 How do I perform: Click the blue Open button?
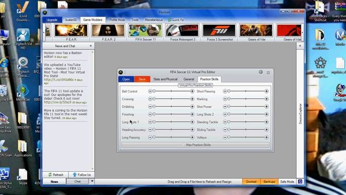(x=126, y=79)
